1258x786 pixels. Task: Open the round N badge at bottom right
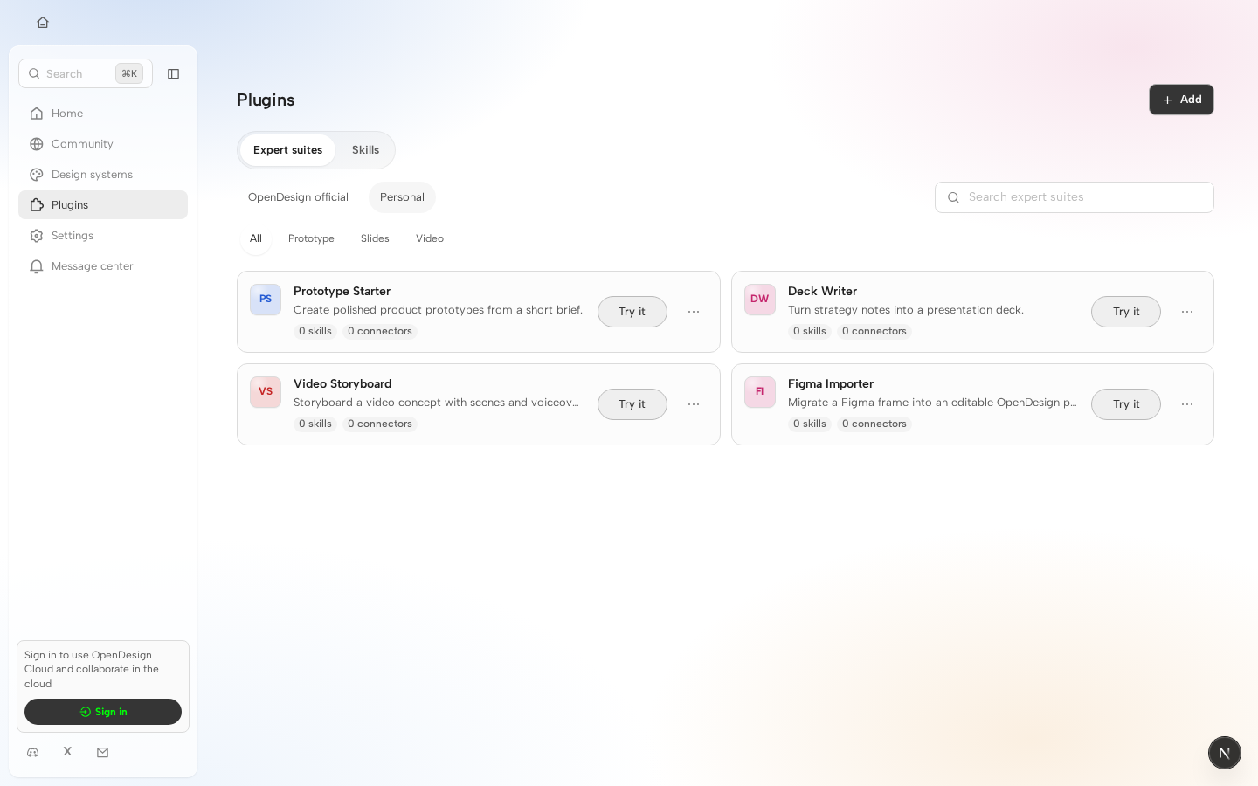coord(1225,753)
